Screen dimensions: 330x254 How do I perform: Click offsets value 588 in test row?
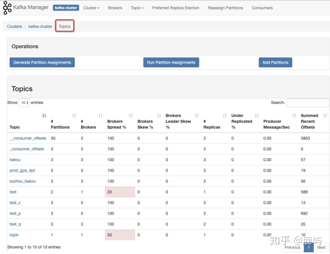coord(304,192)
